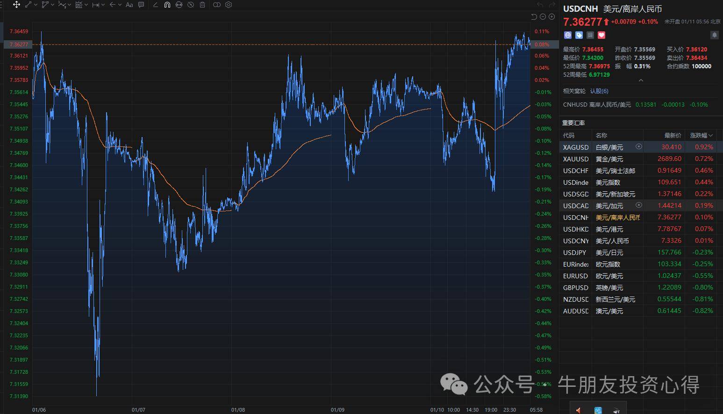Click the redo arrow above chart
This screenshot has width=723, height=414.
[552, 5]
